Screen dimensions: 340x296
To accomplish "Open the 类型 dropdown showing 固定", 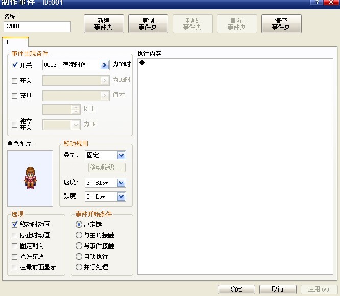I will tap(105, 155).
